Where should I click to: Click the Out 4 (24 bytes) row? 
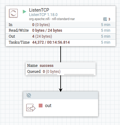click(x=61, y=36)
